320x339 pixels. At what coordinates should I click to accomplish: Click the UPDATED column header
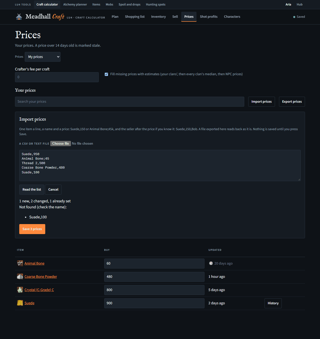215,250
